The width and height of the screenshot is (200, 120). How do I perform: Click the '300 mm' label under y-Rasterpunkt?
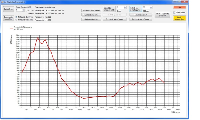(146, 11)
